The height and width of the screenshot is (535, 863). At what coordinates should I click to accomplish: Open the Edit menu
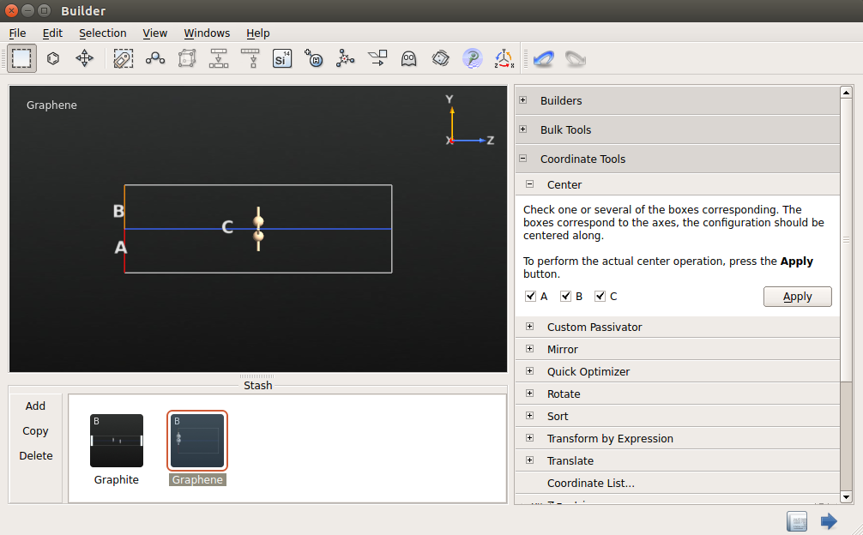[53, 33]
